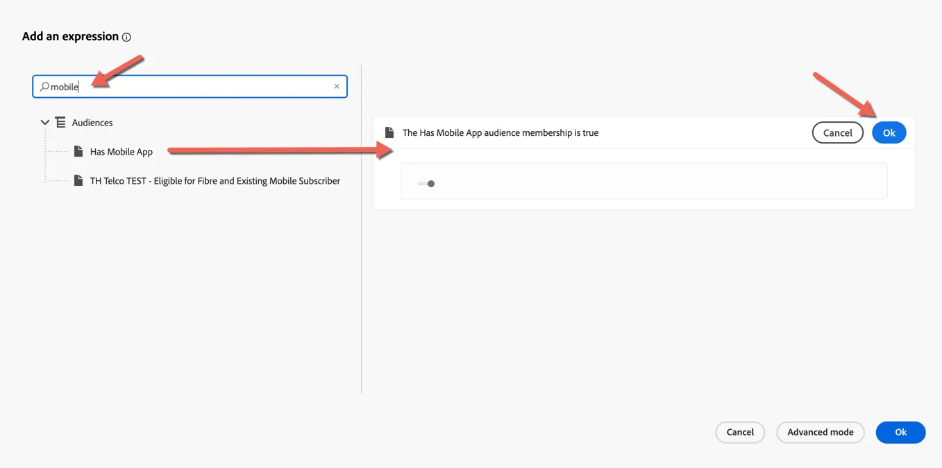
Task: Click the document icon next to TH Telco TEST
Action: [x=78, y=180]
